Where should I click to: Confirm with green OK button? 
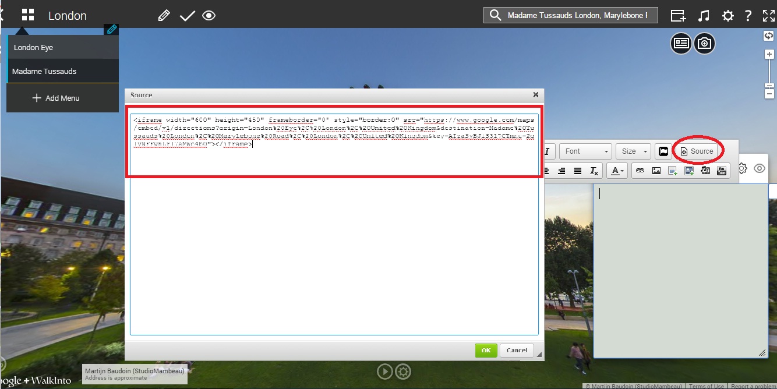coord(486,350)
